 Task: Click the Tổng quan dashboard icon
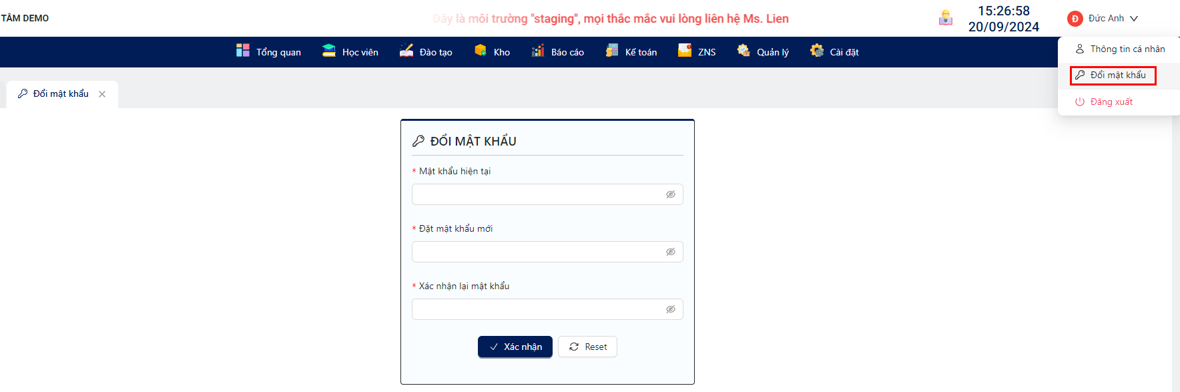pos(243,51)
